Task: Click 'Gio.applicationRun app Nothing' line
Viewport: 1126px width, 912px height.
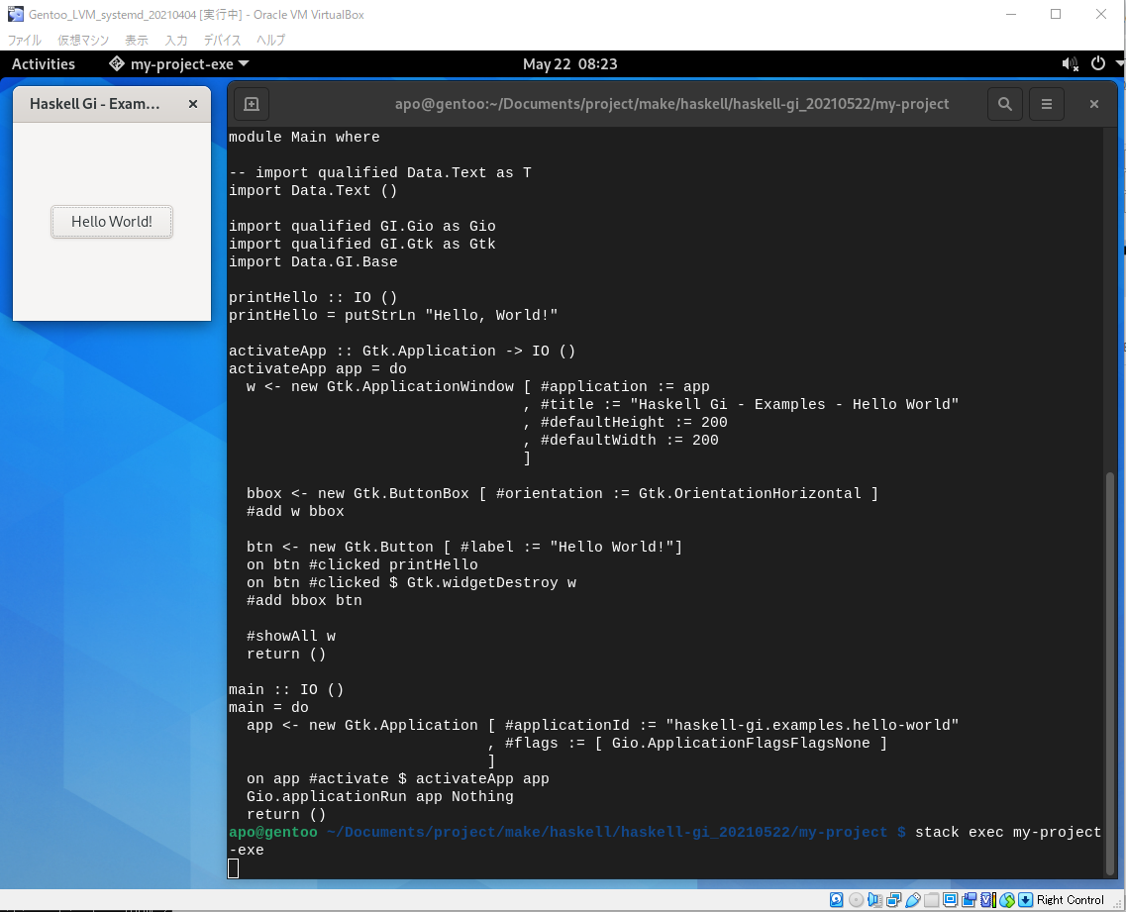Action: click(x=380, y=796)
